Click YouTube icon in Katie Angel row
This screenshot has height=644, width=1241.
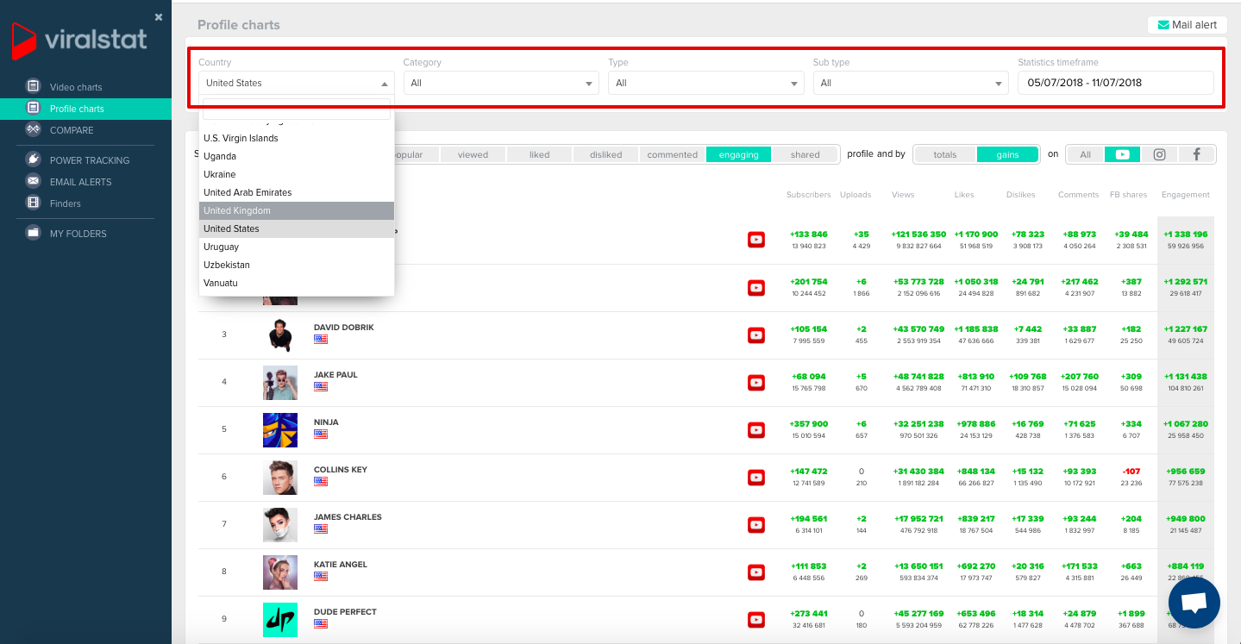pos(755,572)
